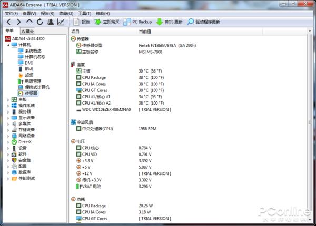Click the vertical scrollbar up arrow

[x=310, y=31]
